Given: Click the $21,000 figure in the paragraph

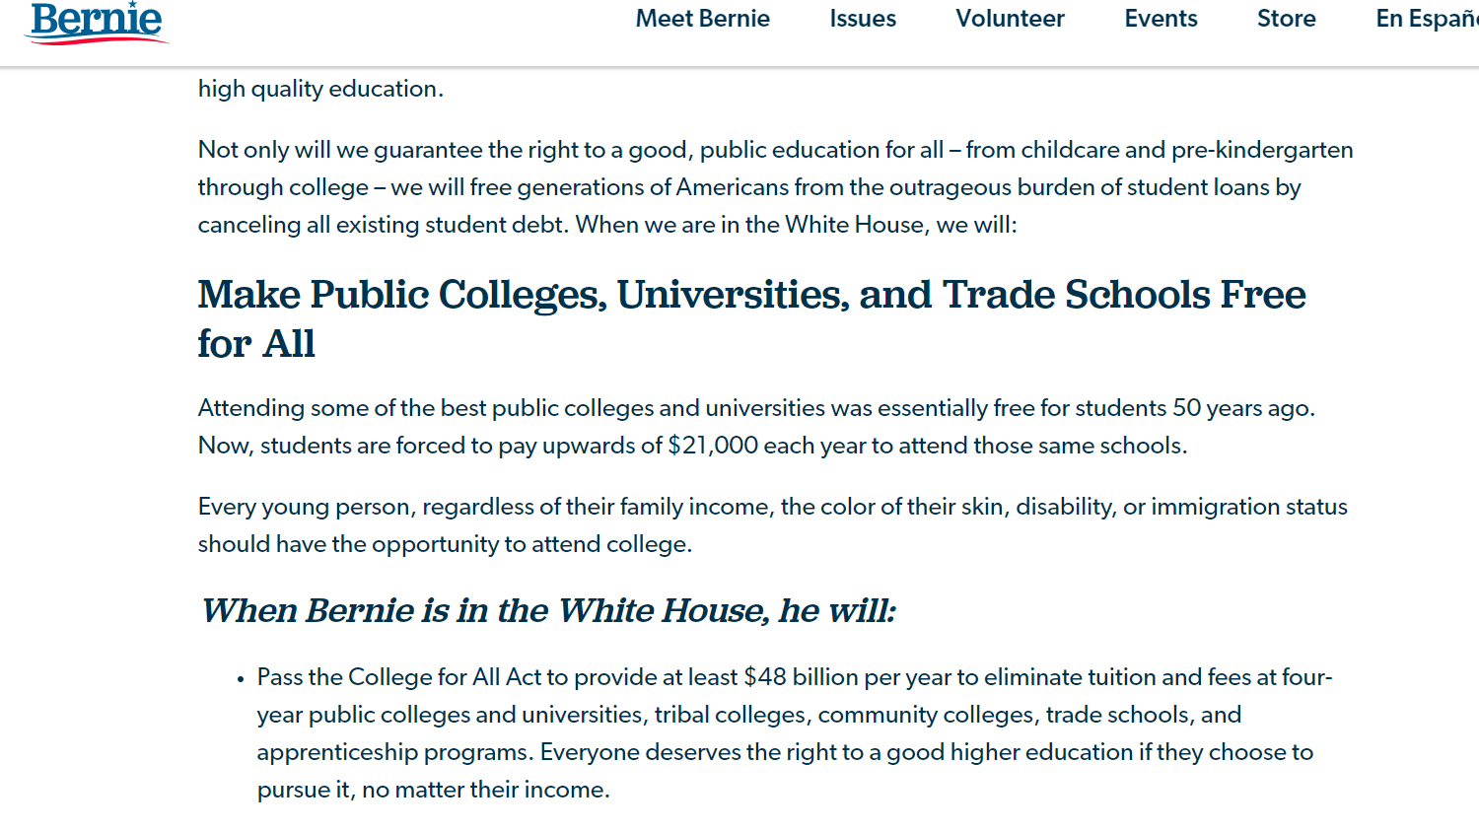Looking at the screenshot, I should coord(713,446).
